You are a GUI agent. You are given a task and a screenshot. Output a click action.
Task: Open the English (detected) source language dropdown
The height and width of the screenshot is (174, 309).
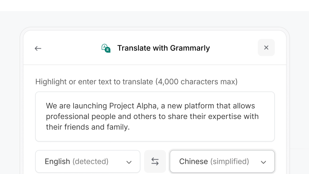click(88, 161)
